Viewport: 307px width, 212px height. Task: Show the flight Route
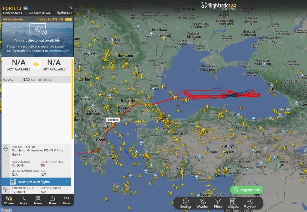(x=23, y=200)
